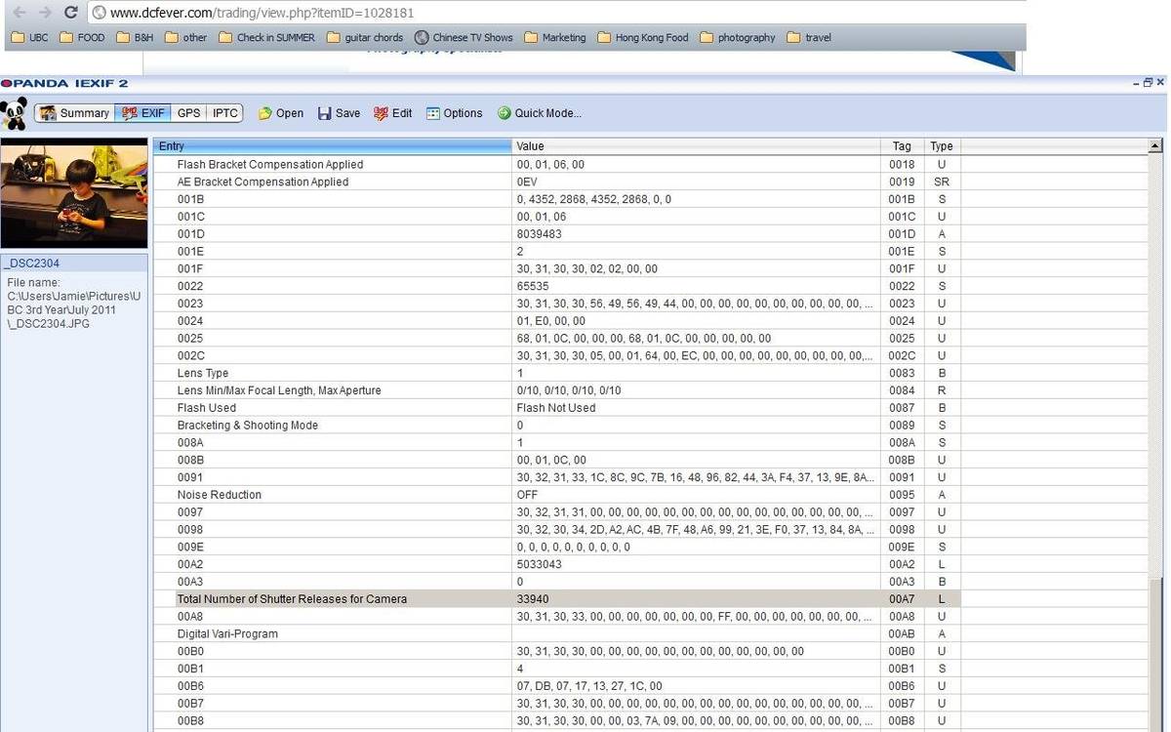This screenshot has height=732, width=1171.
Task: Open the Marketing bookmark folder
Action: [555, 37]
